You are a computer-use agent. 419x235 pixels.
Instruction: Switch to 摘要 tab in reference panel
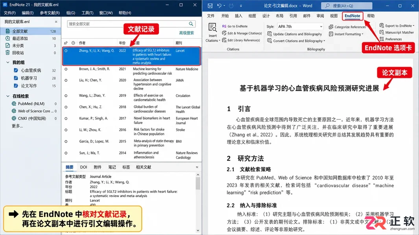[x=70, y=167]
